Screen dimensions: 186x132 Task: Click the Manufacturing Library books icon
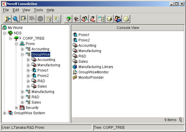pyautogui.click(x=75, y=67)
